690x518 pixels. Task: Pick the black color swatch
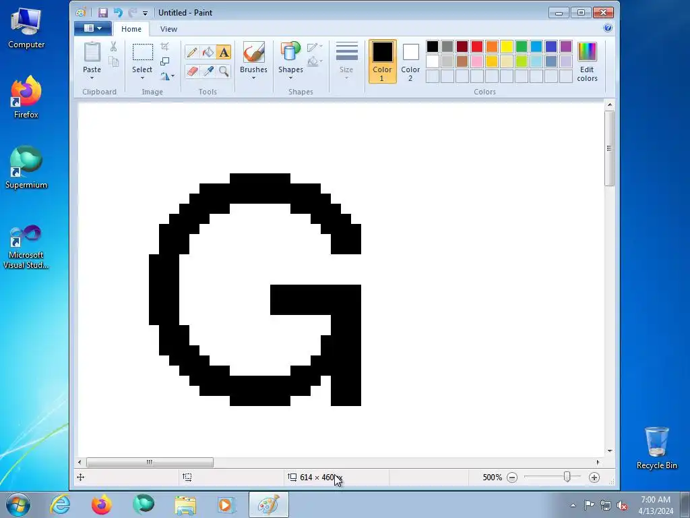click(x=433, y=47)
